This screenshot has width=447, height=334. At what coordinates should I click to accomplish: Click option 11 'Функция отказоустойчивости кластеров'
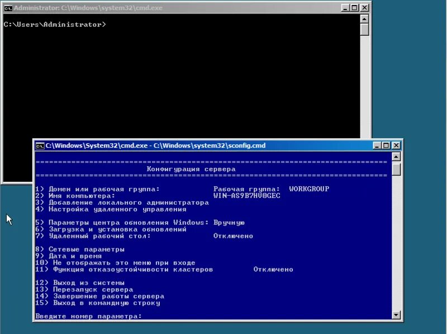click(124, 270)
